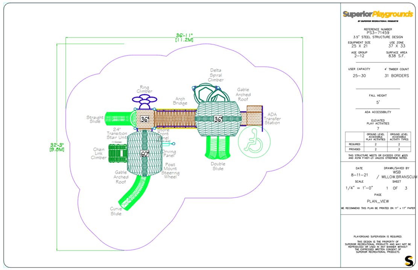Click the Superior Playgrounds logo
The width and height of the screenshot is (418, 270).
pos(378,14)
